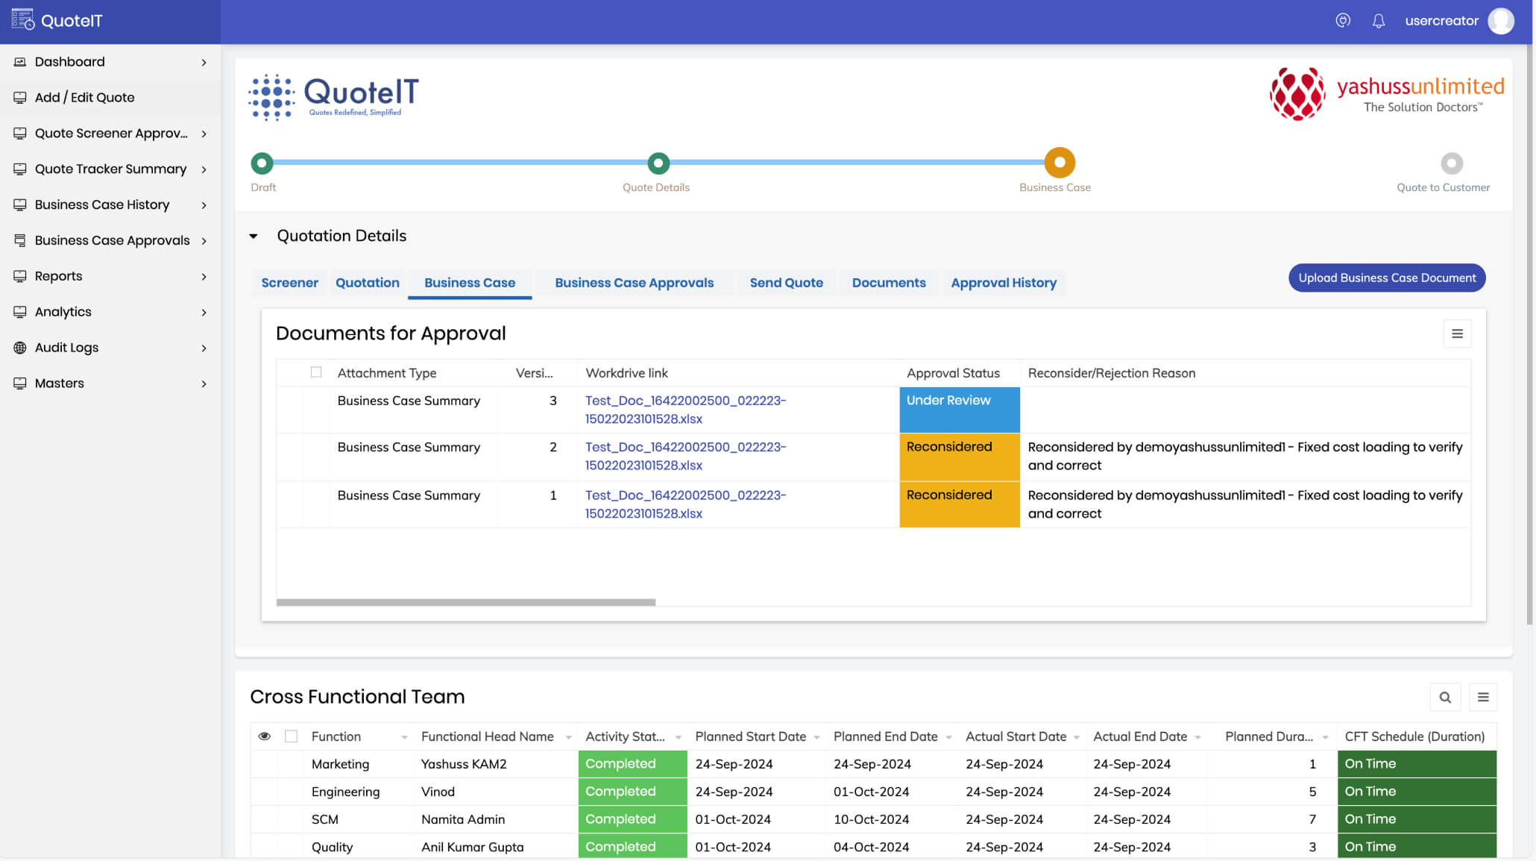Open Cross Functional Team hamburger menu
This screenshot has height=861, width=1536.
coord(1483,697)
